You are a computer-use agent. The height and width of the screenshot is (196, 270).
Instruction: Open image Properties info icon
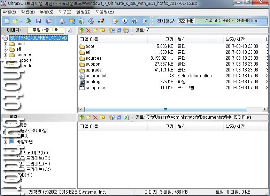(125, 21)
